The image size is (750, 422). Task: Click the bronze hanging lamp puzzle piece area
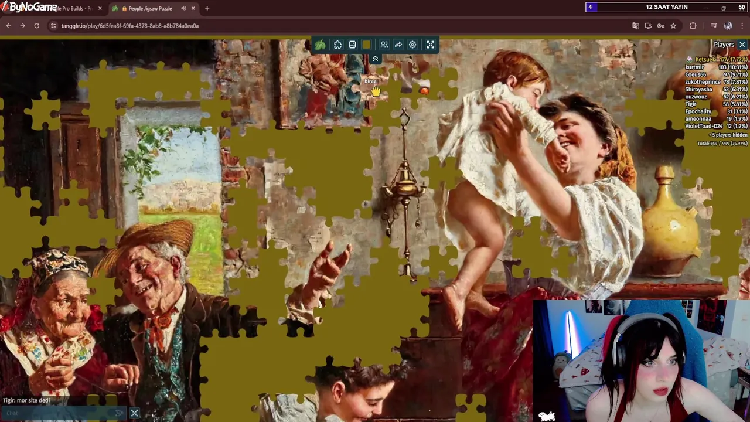coord(405,193)
